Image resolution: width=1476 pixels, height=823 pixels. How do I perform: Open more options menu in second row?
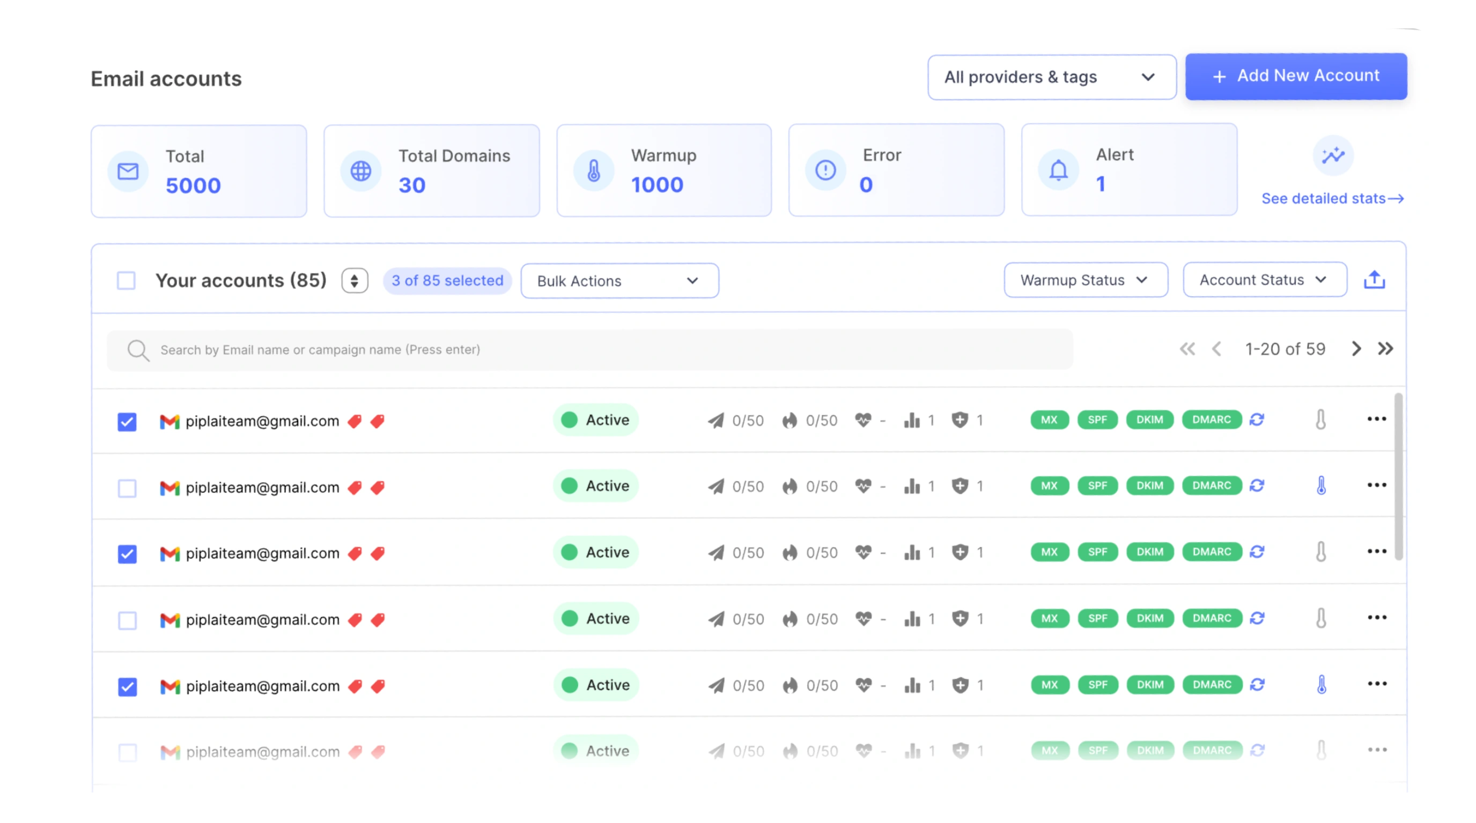1377,485
